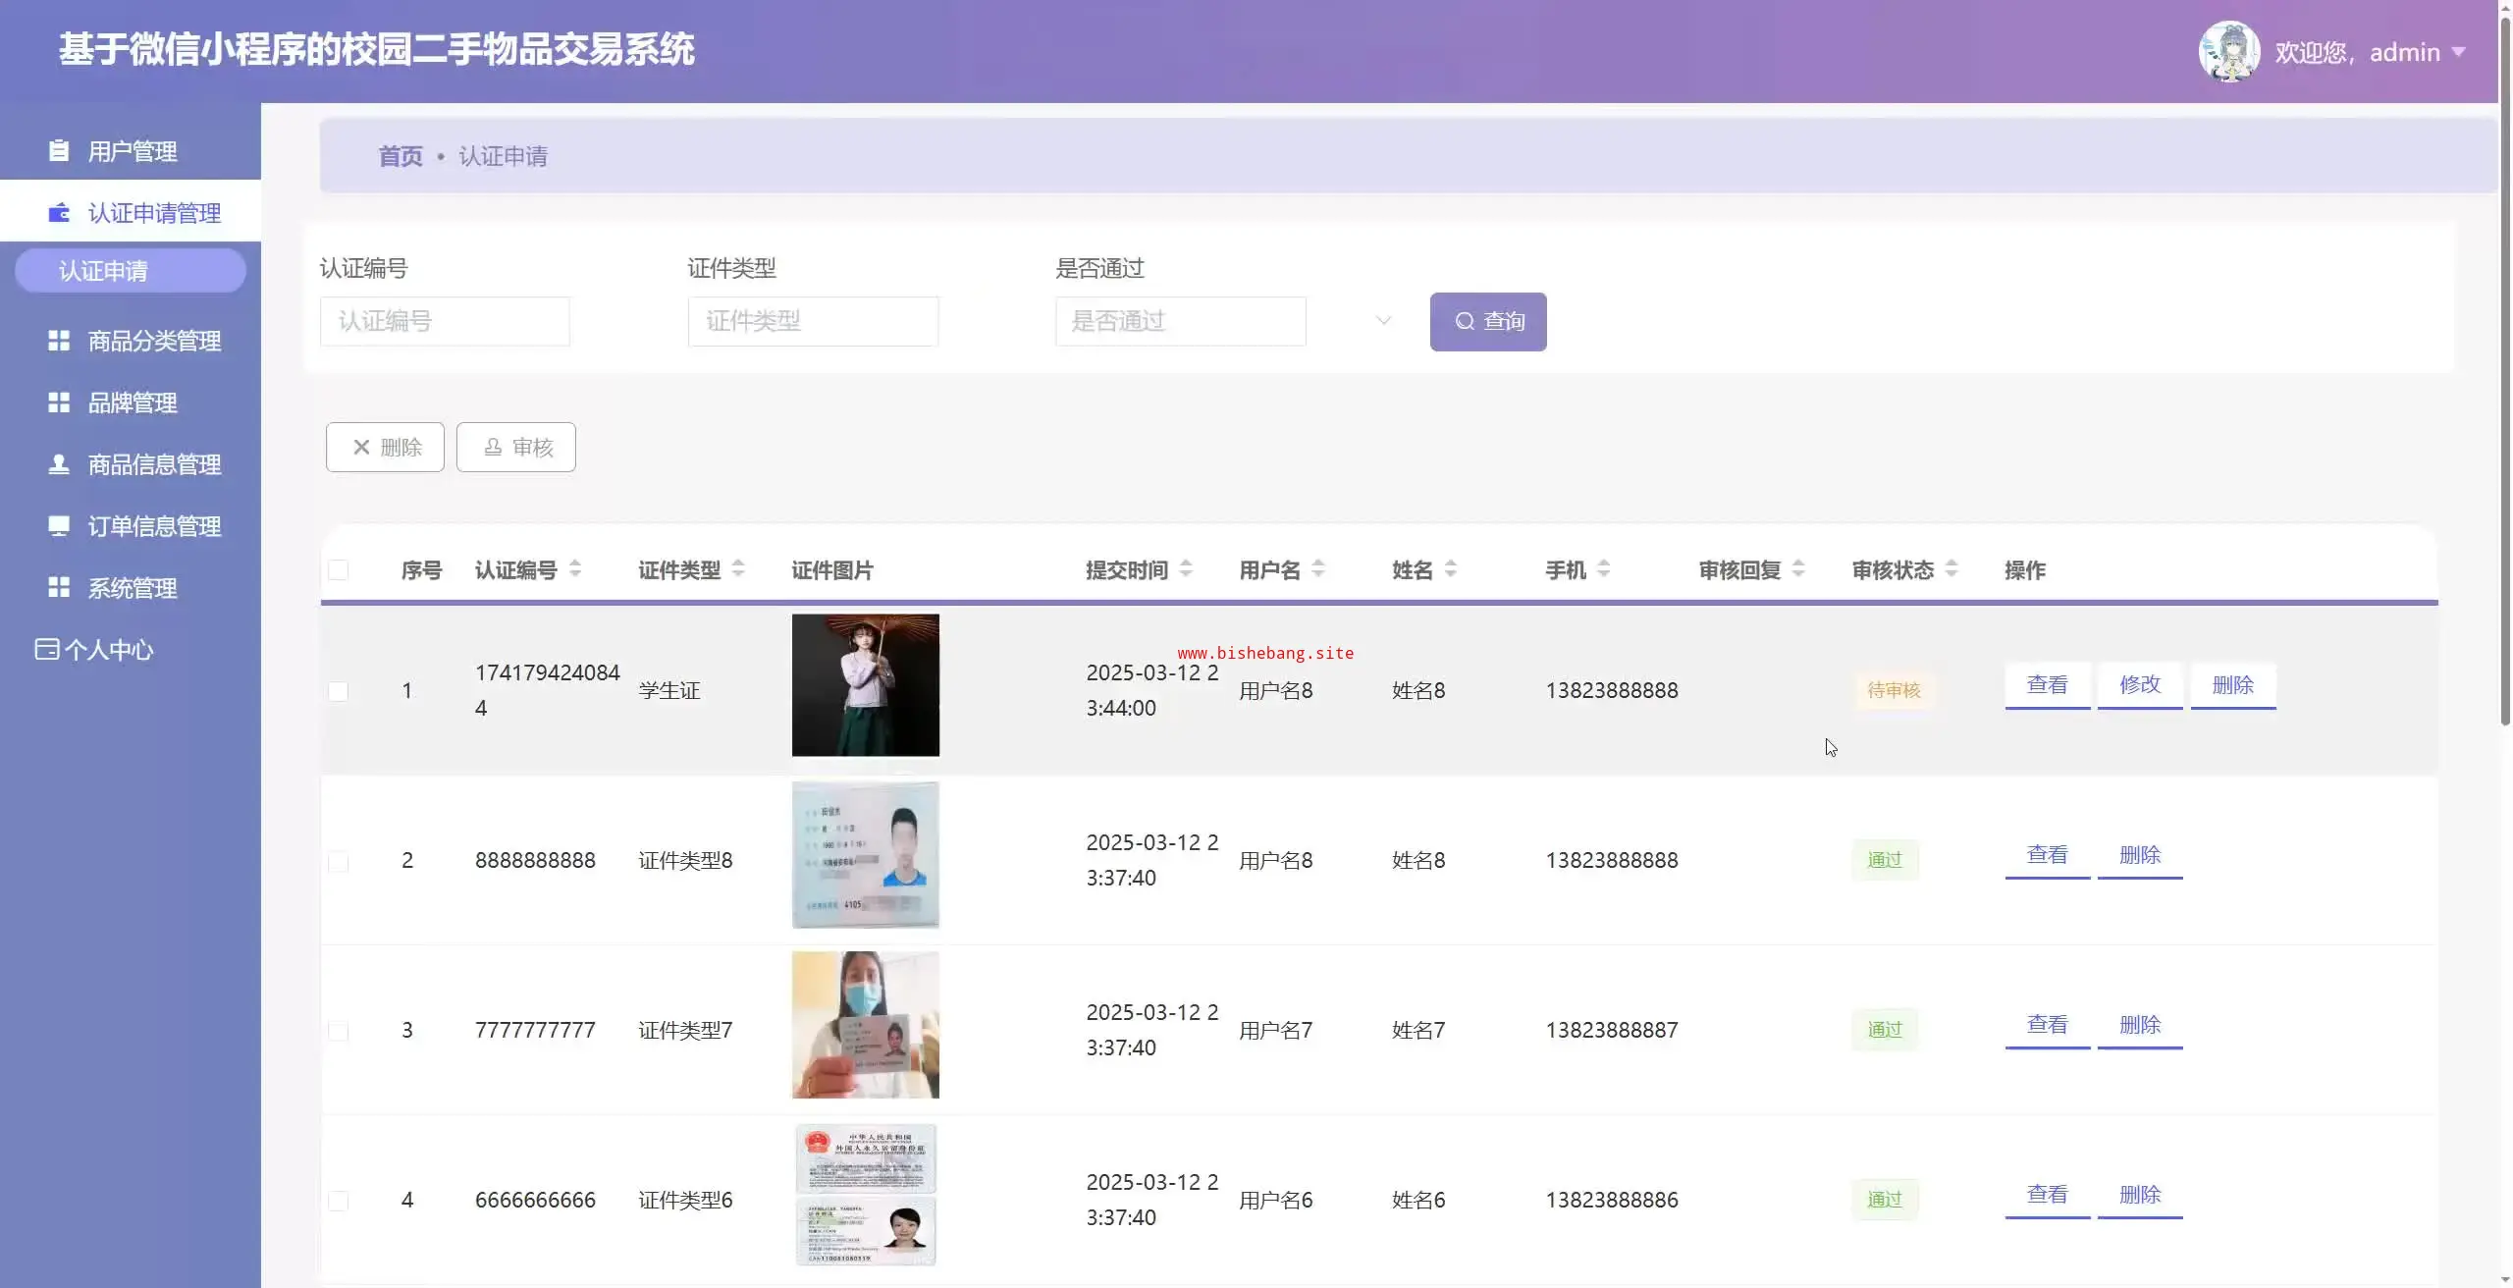Screen dimensions: 2513x1288
Task: Click the 订单信息管理 monitor icon
Action: coord(59,526)
